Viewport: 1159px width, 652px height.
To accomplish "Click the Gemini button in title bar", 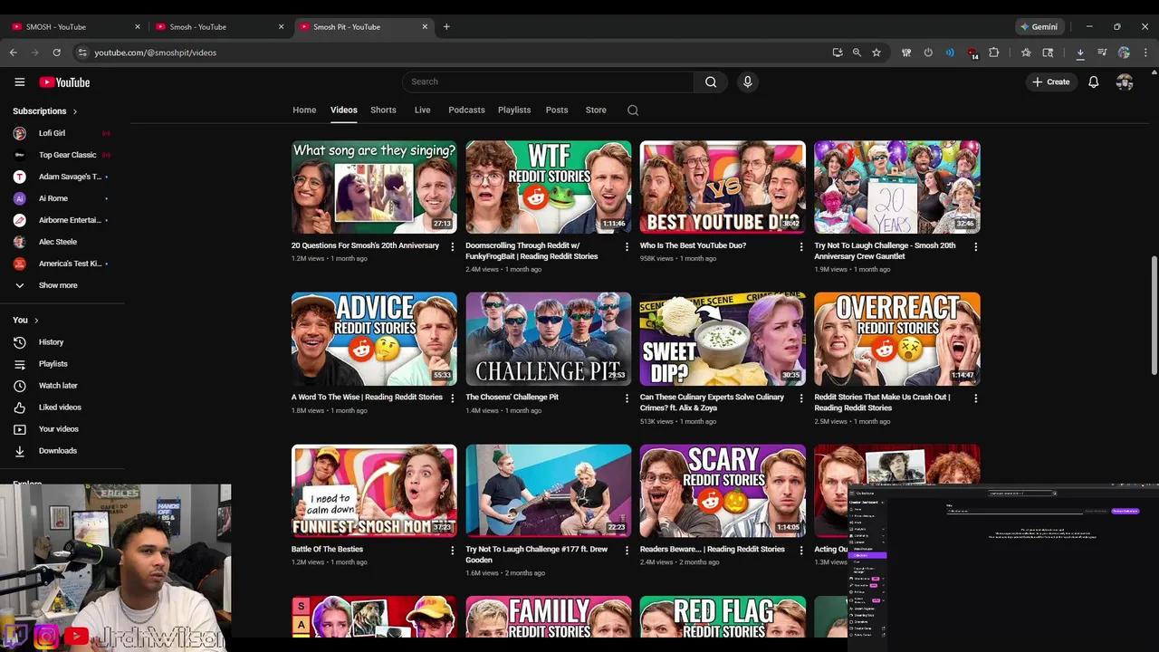I will (1039, 26).
